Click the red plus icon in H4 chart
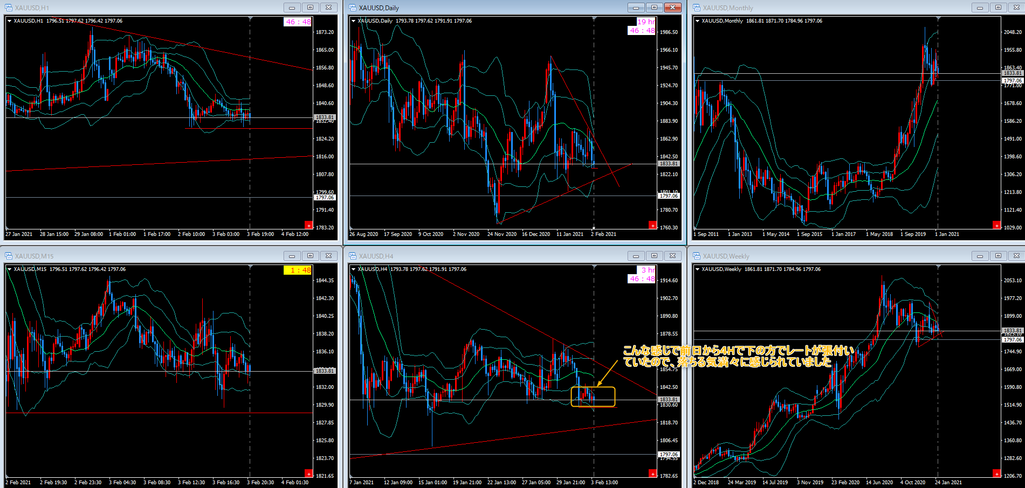The width and height of the screenshot is (1025, 488). pos(652,473)
